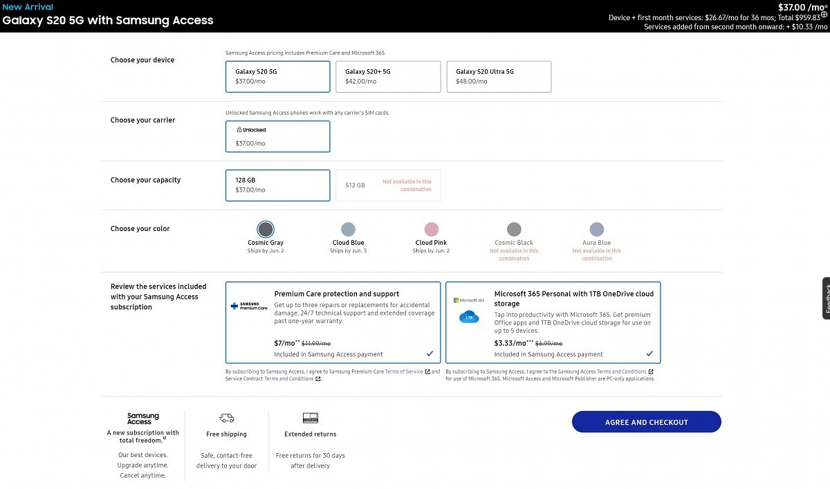This screenshot has width=830, height=489.
Task: Click the plus info icon near price
Action: (x=824, y=15)
